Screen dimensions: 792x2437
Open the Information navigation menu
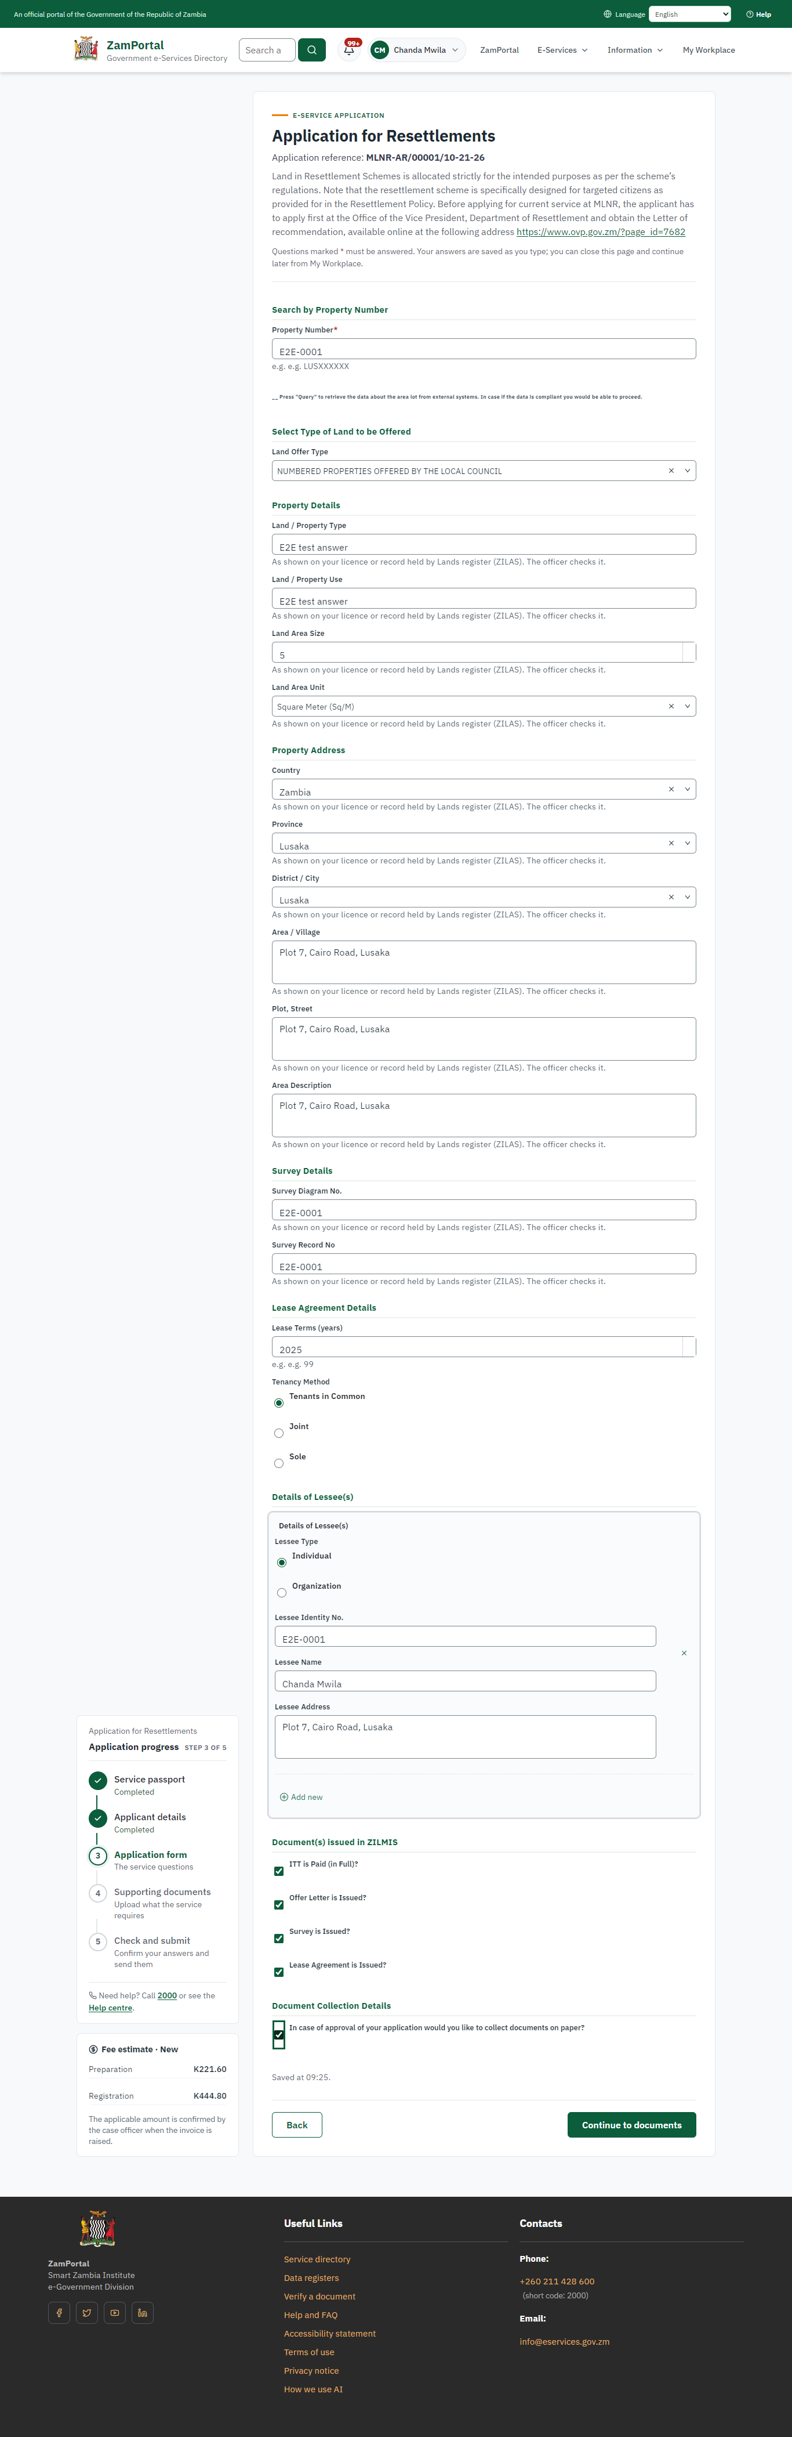pyautogui.click(x=635, y=50)
